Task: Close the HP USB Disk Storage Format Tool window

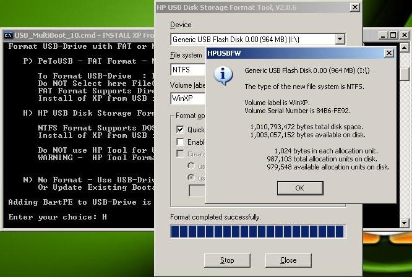Action: point(355,7)
